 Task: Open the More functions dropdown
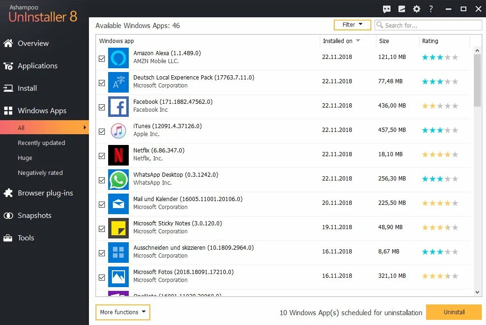123,312
